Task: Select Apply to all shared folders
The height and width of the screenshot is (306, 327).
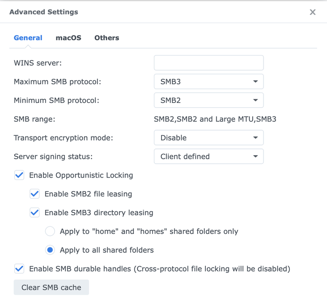Action: coord(50,250)
